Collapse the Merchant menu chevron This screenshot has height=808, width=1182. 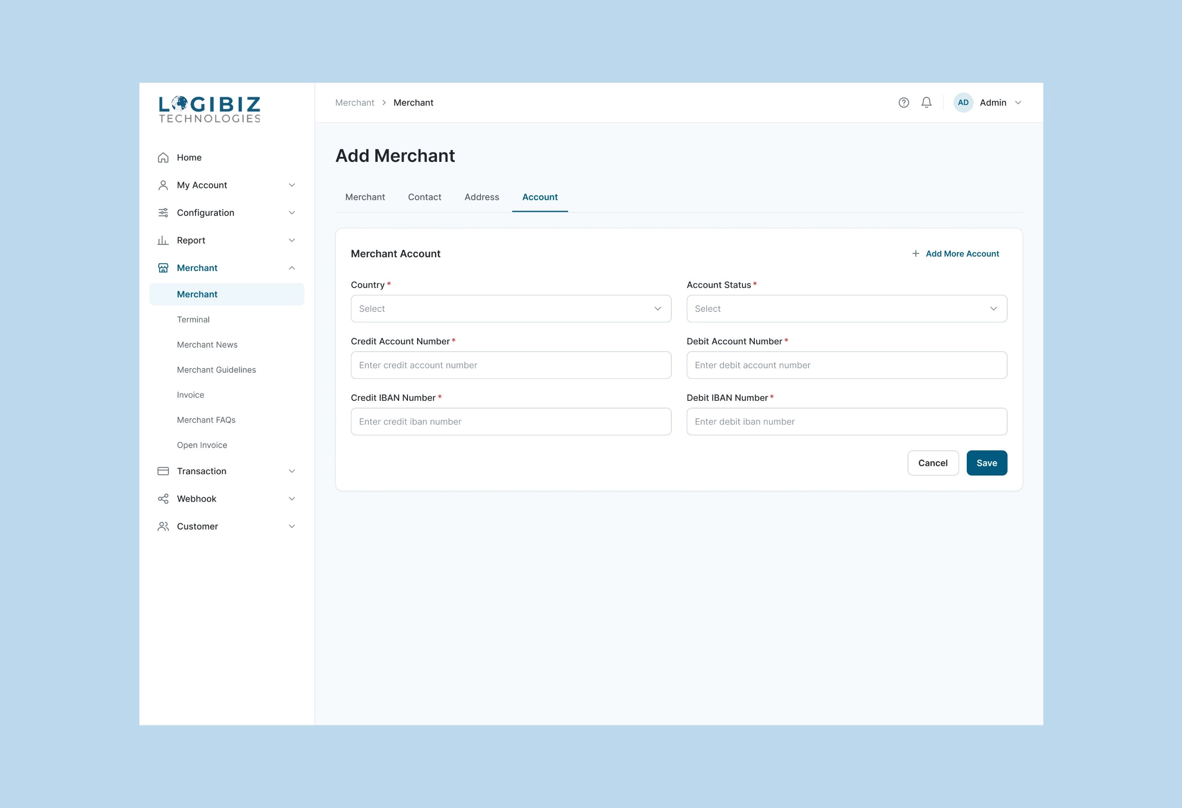pos(291,268)
